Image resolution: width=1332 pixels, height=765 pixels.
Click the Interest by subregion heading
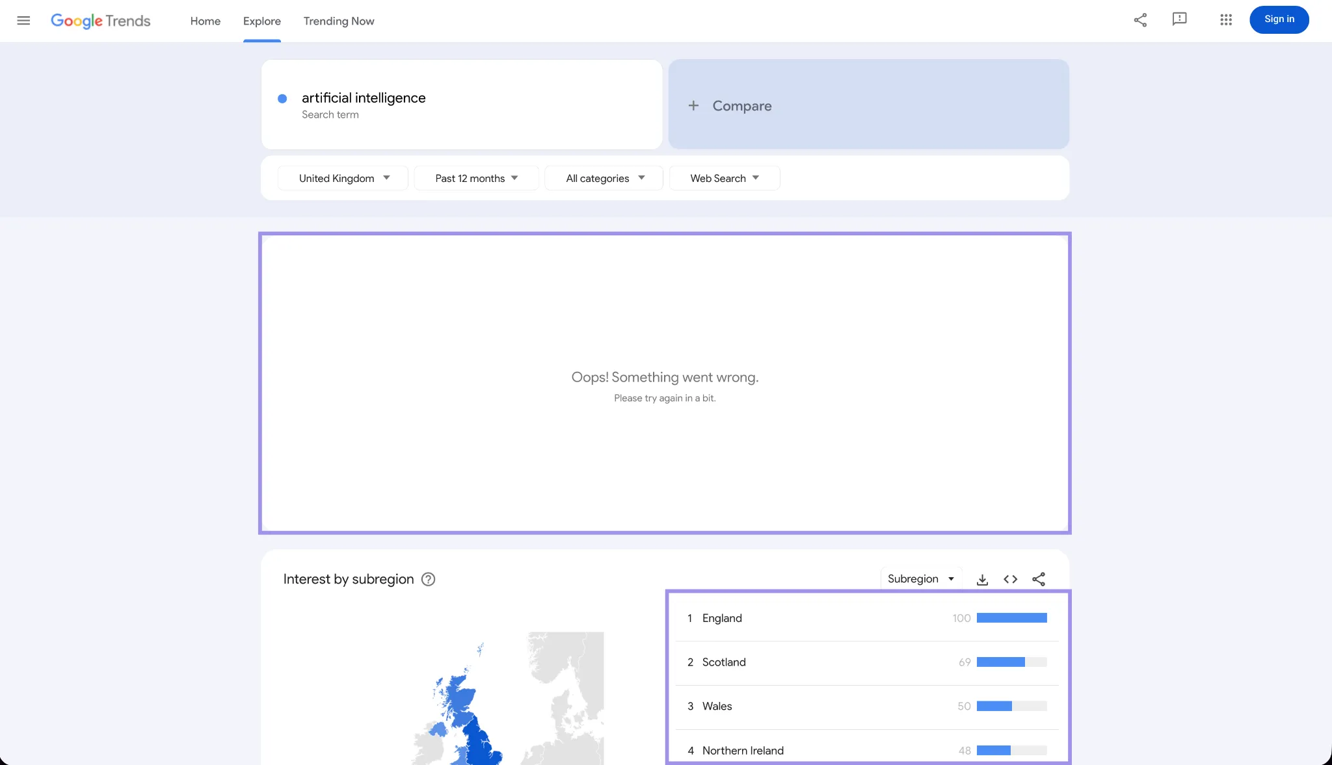coord(349,579)
